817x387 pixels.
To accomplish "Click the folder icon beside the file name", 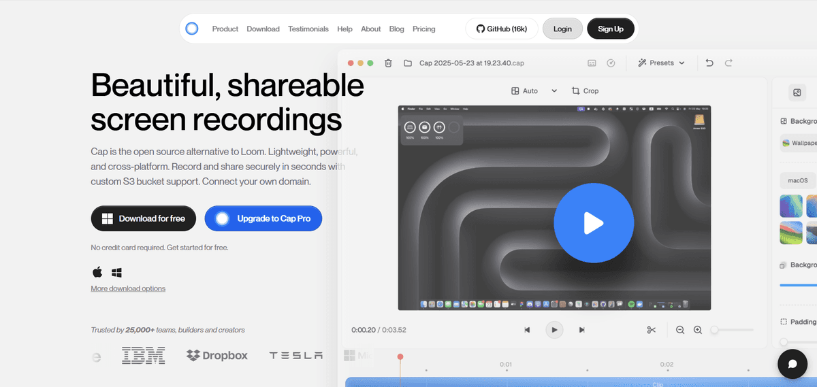I will [408, 63].
